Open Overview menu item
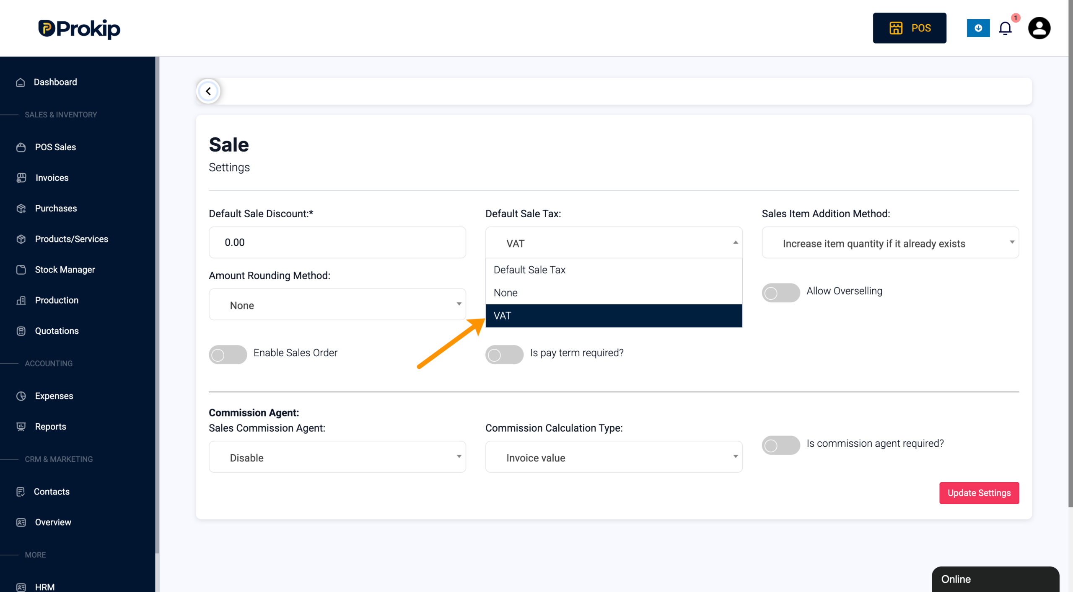 (x=53, y=522)
